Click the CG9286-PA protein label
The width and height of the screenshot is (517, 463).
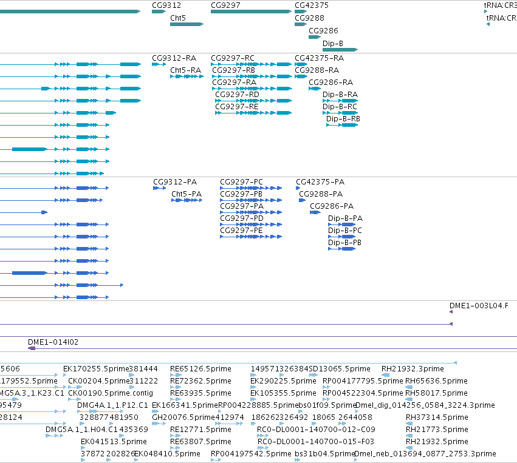332,206
